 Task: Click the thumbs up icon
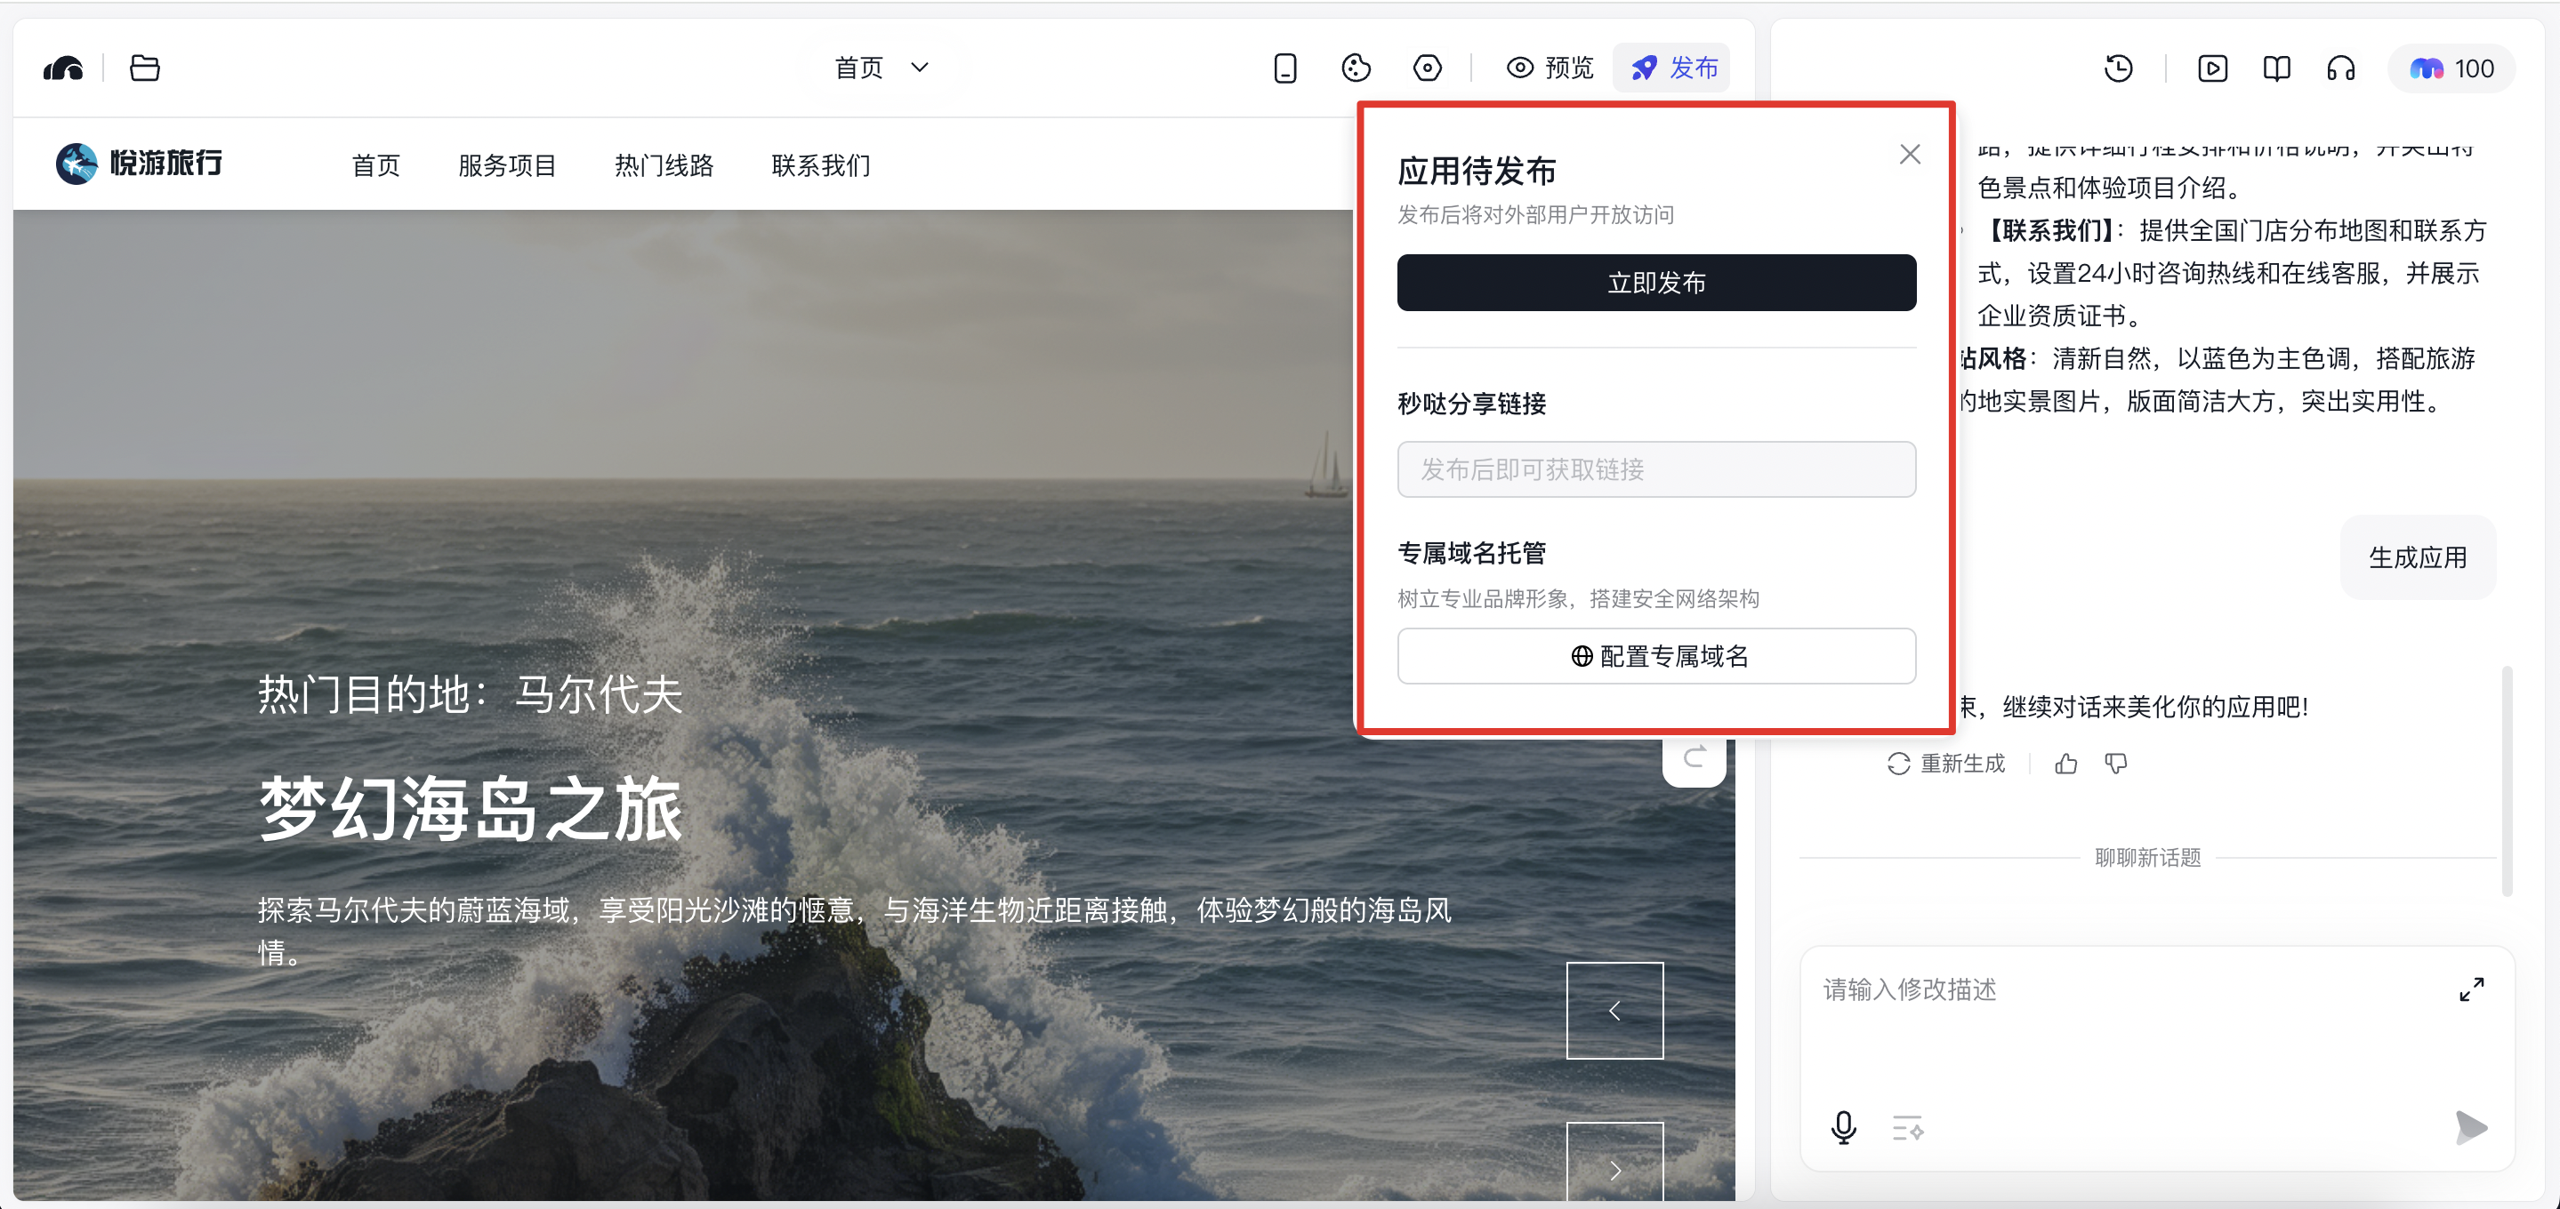pos(2065,763)
